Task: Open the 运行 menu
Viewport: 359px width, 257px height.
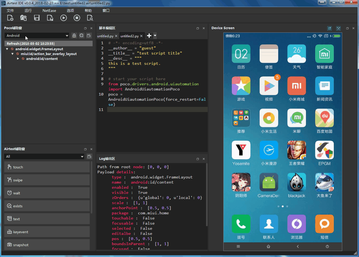Action: [28, 10]
